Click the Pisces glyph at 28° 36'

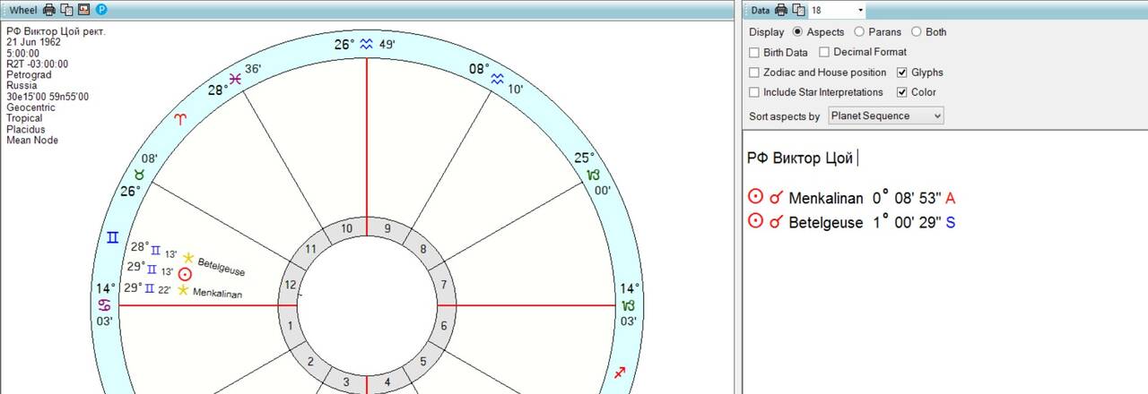click(236, 79)
